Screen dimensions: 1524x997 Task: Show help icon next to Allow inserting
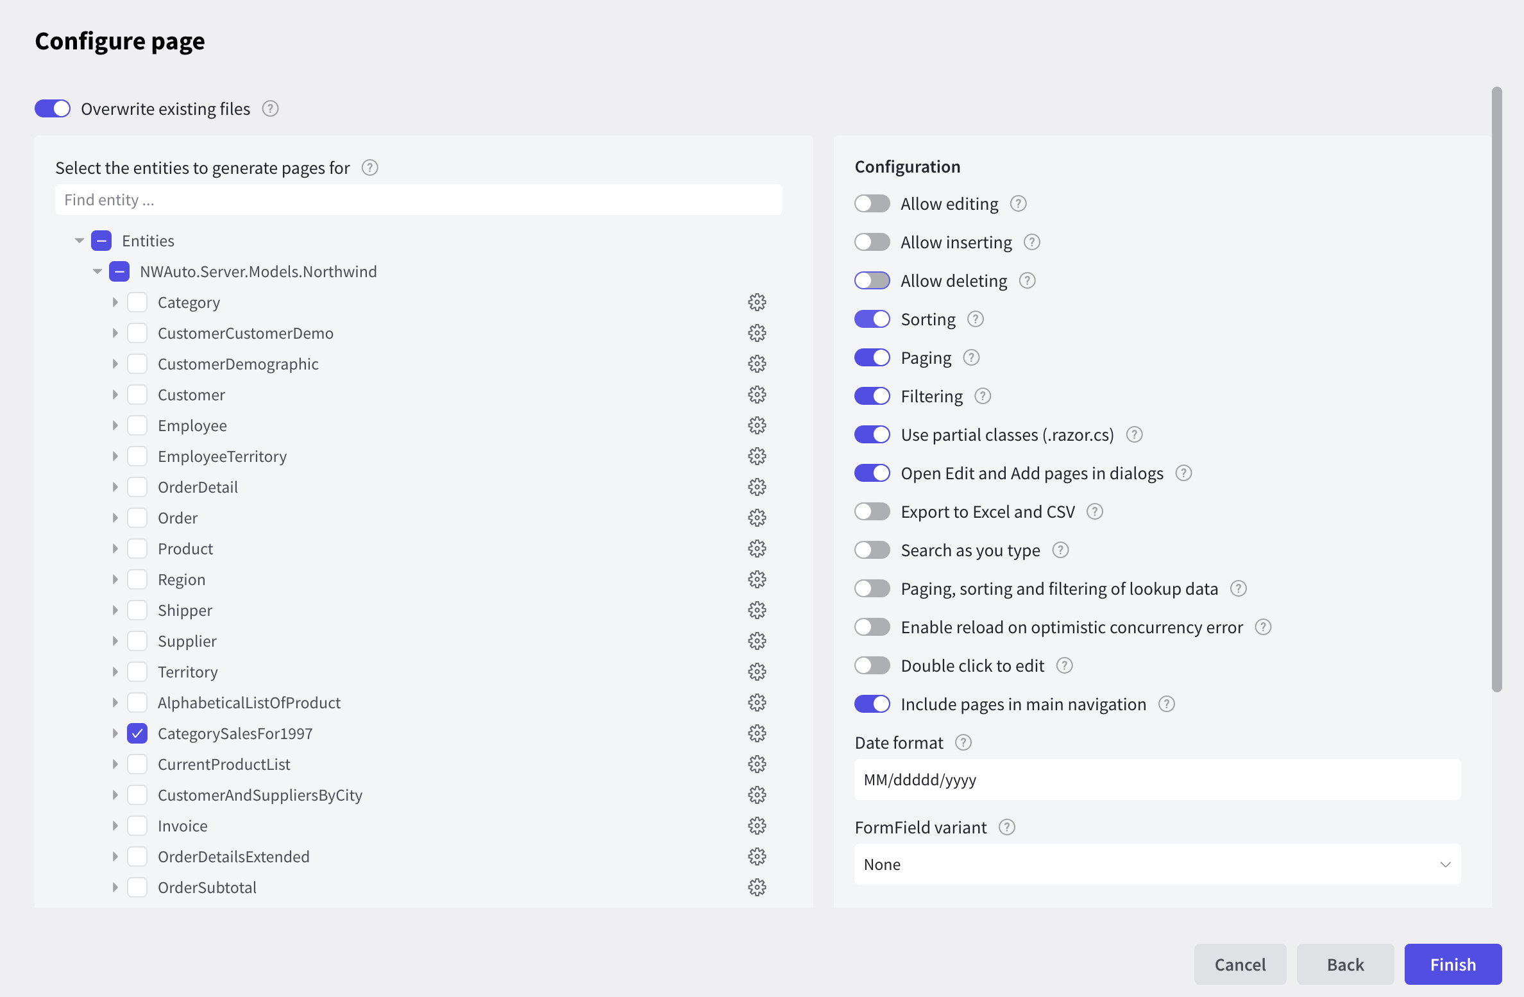tap(1031, 243)
